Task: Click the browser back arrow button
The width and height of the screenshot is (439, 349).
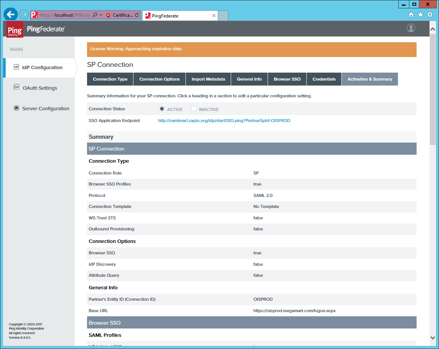Action: (11, 14)
